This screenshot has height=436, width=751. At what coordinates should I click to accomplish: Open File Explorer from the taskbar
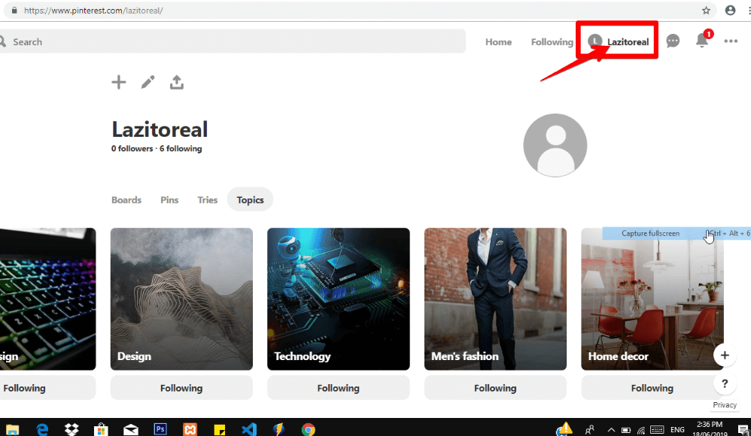[13, 429]
